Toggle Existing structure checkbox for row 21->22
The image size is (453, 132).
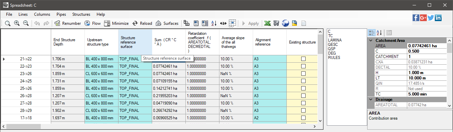coord(303,59)
